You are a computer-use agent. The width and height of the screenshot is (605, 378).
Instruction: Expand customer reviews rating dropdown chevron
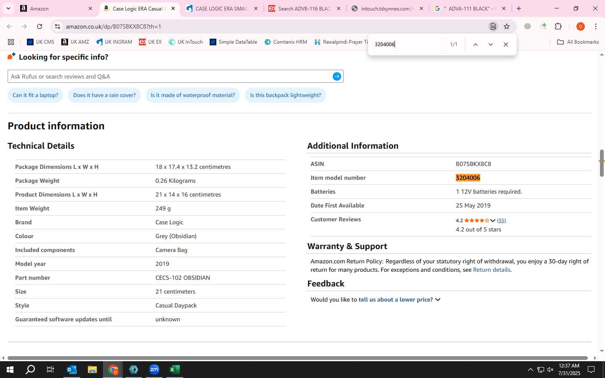click(493, 220)
